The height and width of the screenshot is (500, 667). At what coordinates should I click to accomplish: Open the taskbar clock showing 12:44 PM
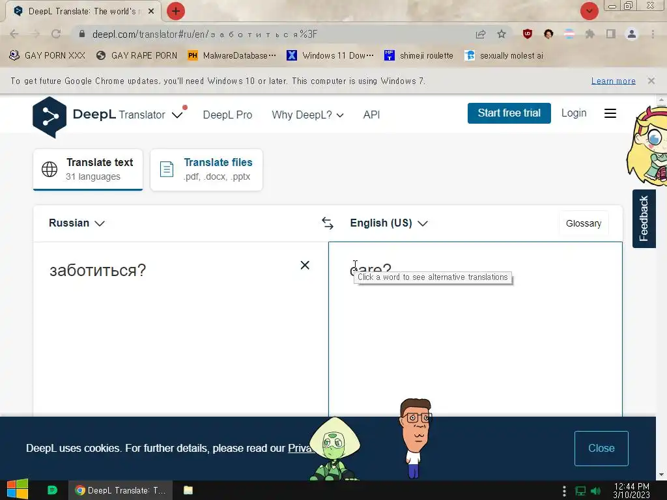pyautogui.click(x=631, y=491)
